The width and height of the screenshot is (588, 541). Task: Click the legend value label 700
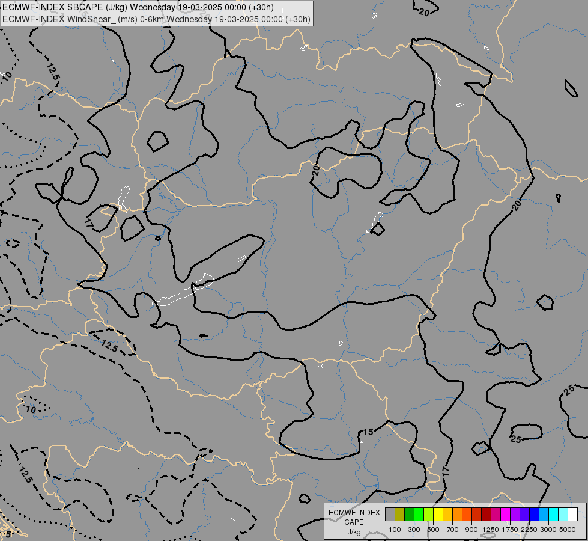453,530
